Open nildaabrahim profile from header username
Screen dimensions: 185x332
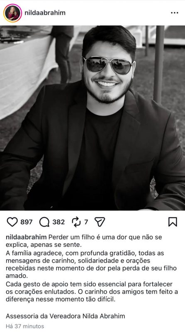45,13
